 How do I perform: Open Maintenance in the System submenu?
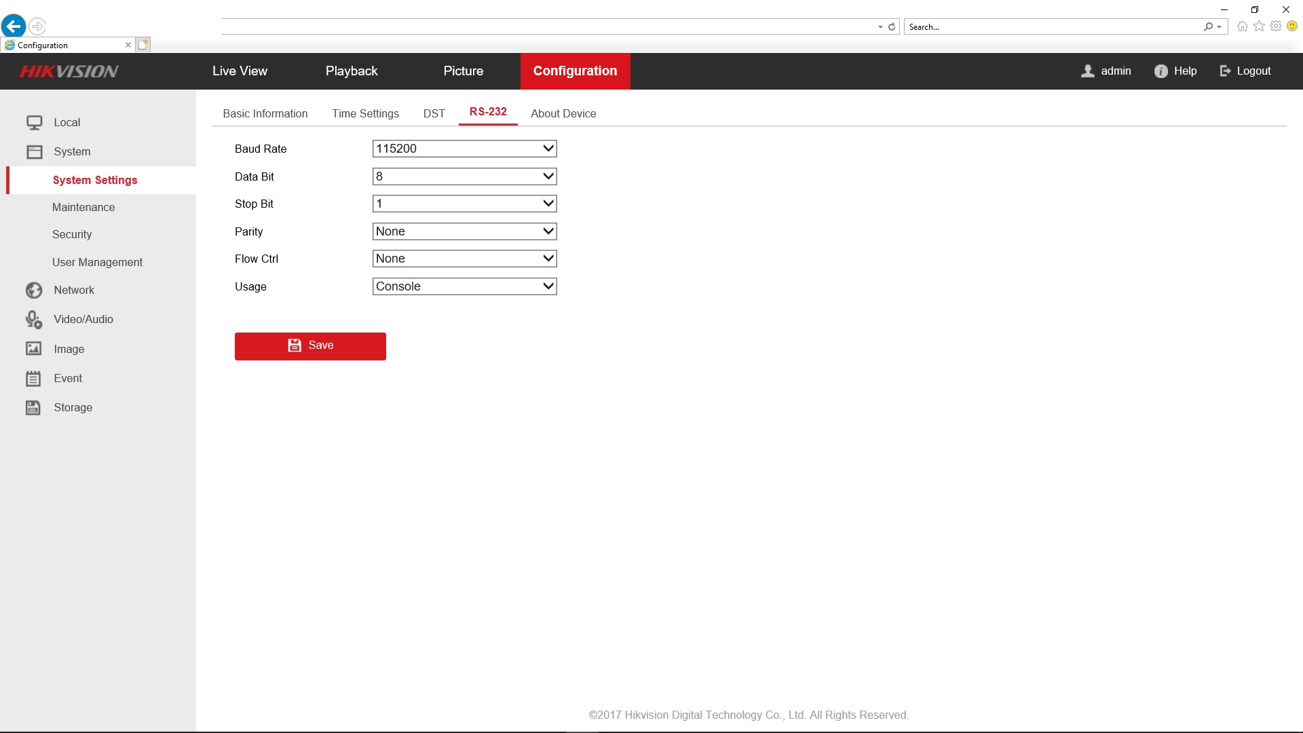[83, 208]
